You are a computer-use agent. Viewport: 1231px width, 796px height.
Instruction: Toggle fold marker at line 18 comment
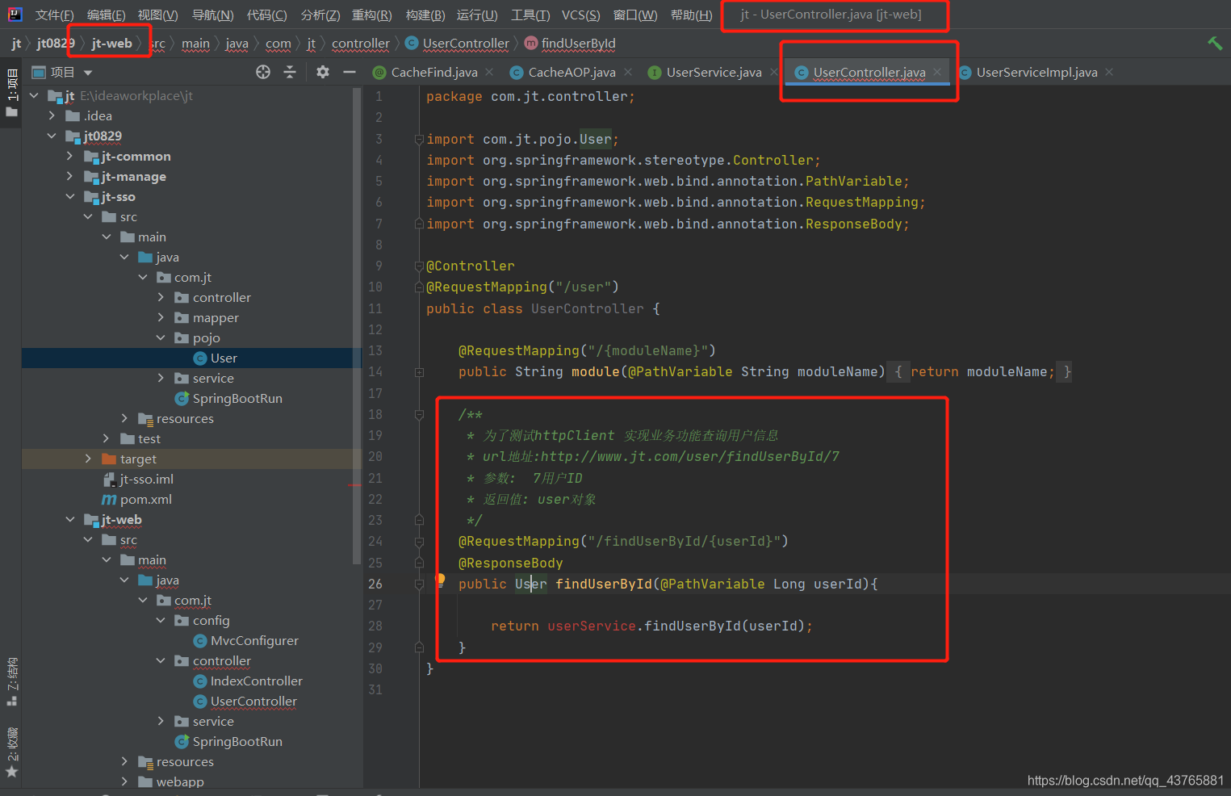pos(419,414)
